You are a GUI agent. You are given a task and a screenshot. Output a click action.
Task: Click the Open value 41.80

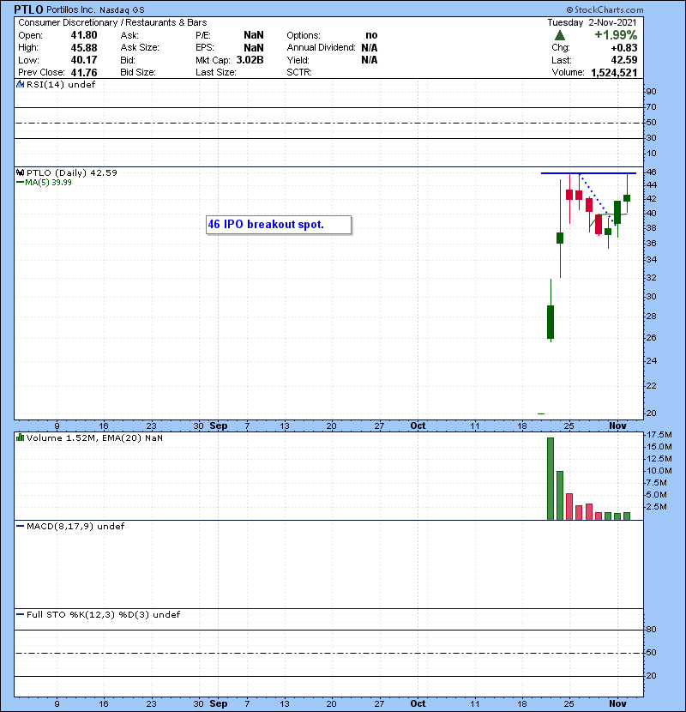point(84,35)
